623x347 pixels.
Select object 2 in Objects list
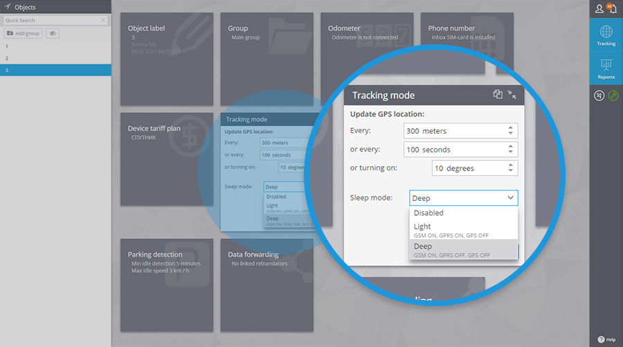[55, 58]
